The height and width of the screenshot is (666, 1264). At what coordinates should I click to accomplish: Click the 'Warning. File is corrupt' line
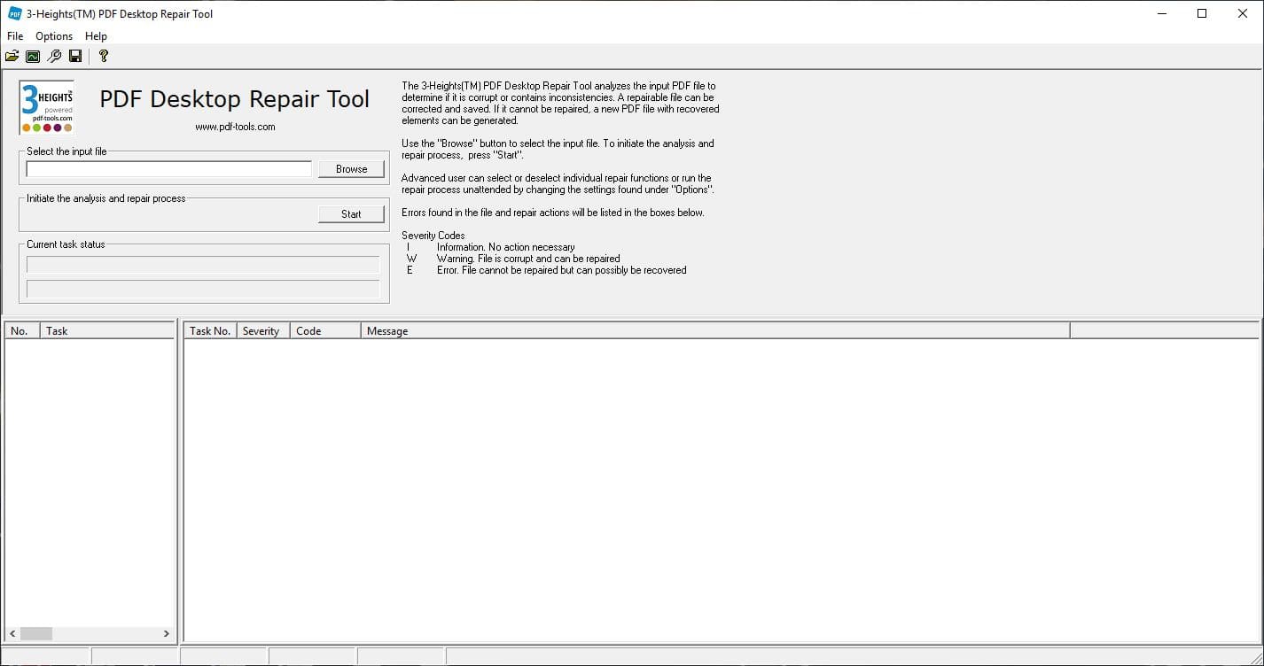point(528,259)
